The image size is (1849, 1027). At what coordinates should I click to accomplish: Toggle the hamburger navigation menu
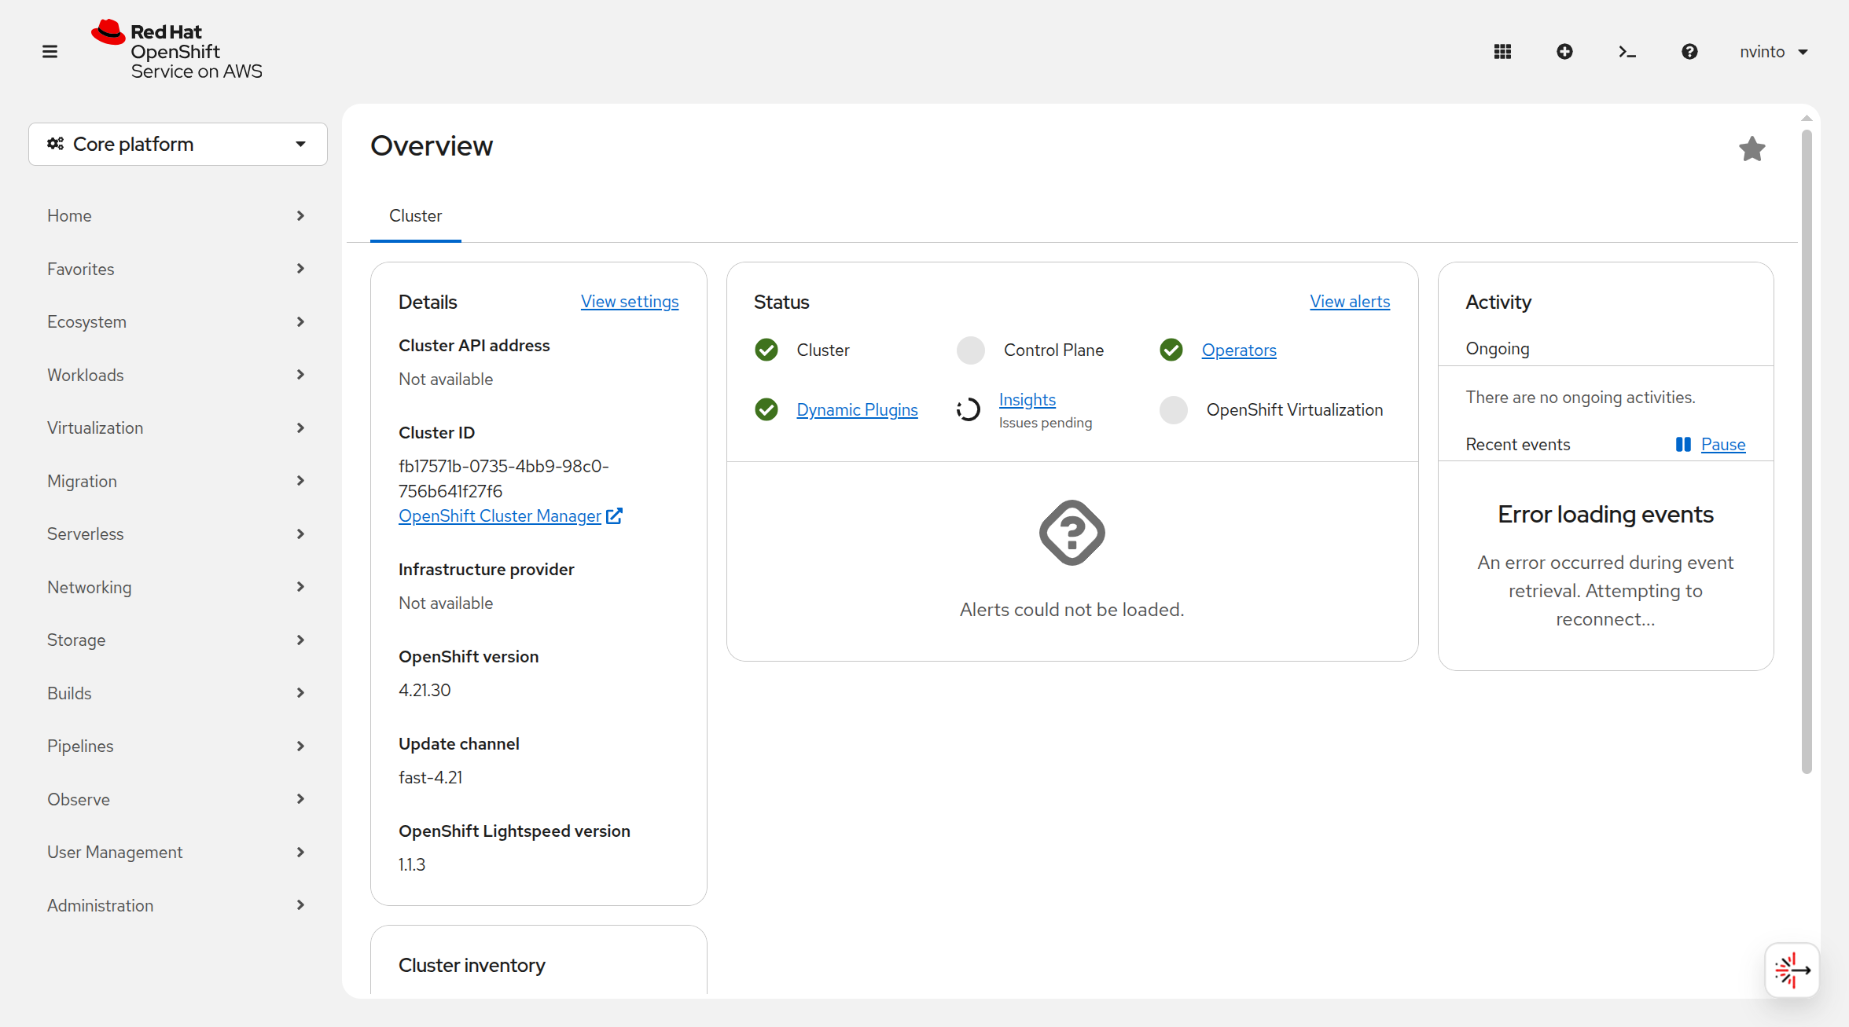[50, 52]
